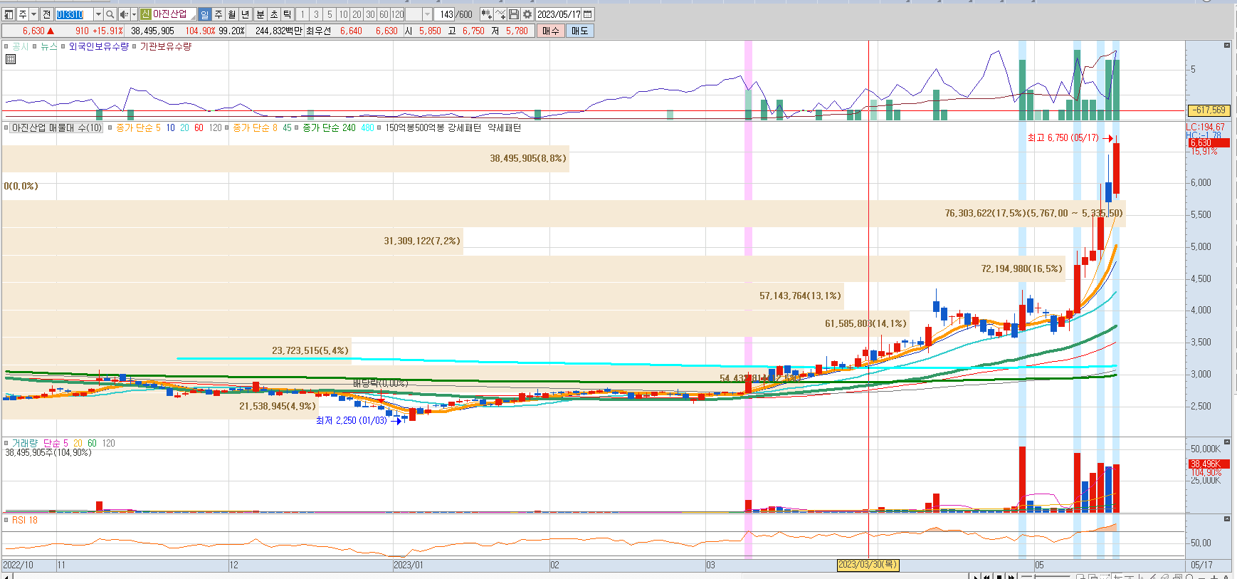Click the 외국인보유수량 indicator label
This screenshot has height=579, width=1237.
click(x=98, y=46)
